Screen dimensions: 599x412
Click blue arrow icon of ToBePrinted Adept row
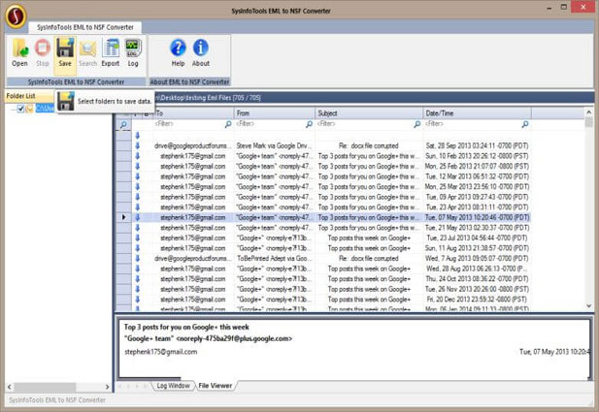click(138, 258)
